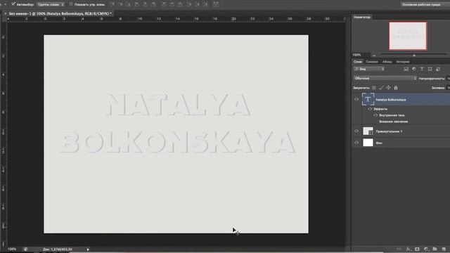Select the Навигатор panel tab
This screenshot has height=253, width=450.
click(362, 17)
